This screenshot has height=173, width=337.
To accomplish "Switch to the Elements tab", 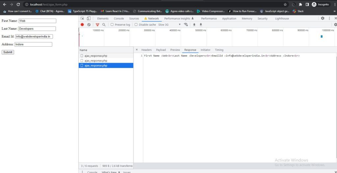I will tap(103, 19).
